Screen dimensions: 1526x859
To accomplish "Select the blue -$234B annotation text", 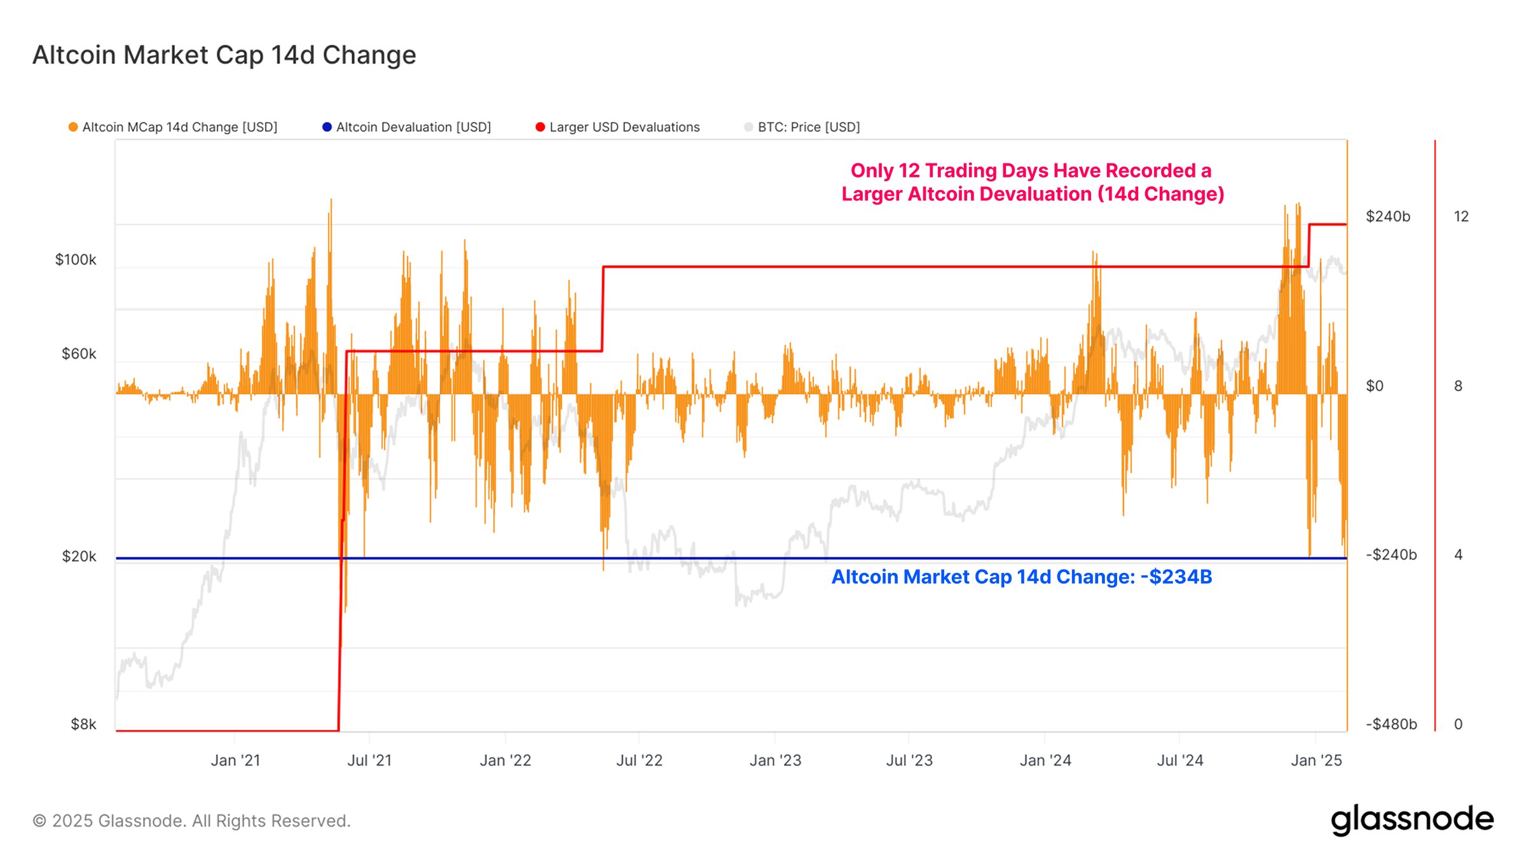I will 1021,577.
